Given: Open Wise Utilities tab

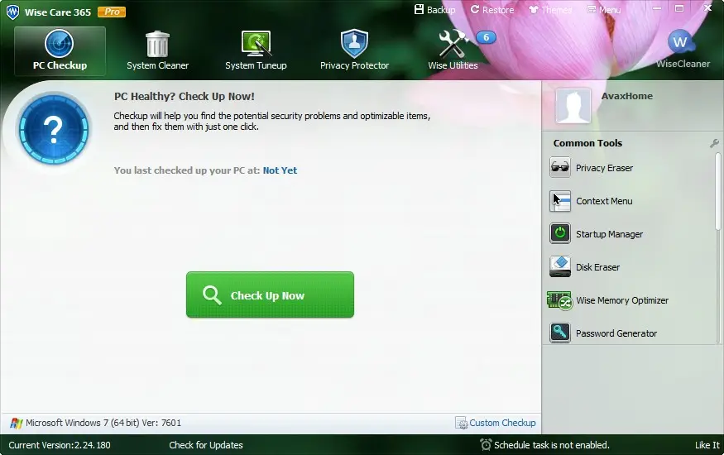Looking at the screenshot, I should click(453, 50).
